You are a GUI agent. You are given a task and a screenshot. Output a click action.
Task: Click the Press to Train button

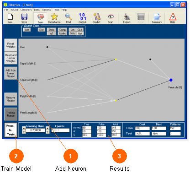(x=11, y=130)
